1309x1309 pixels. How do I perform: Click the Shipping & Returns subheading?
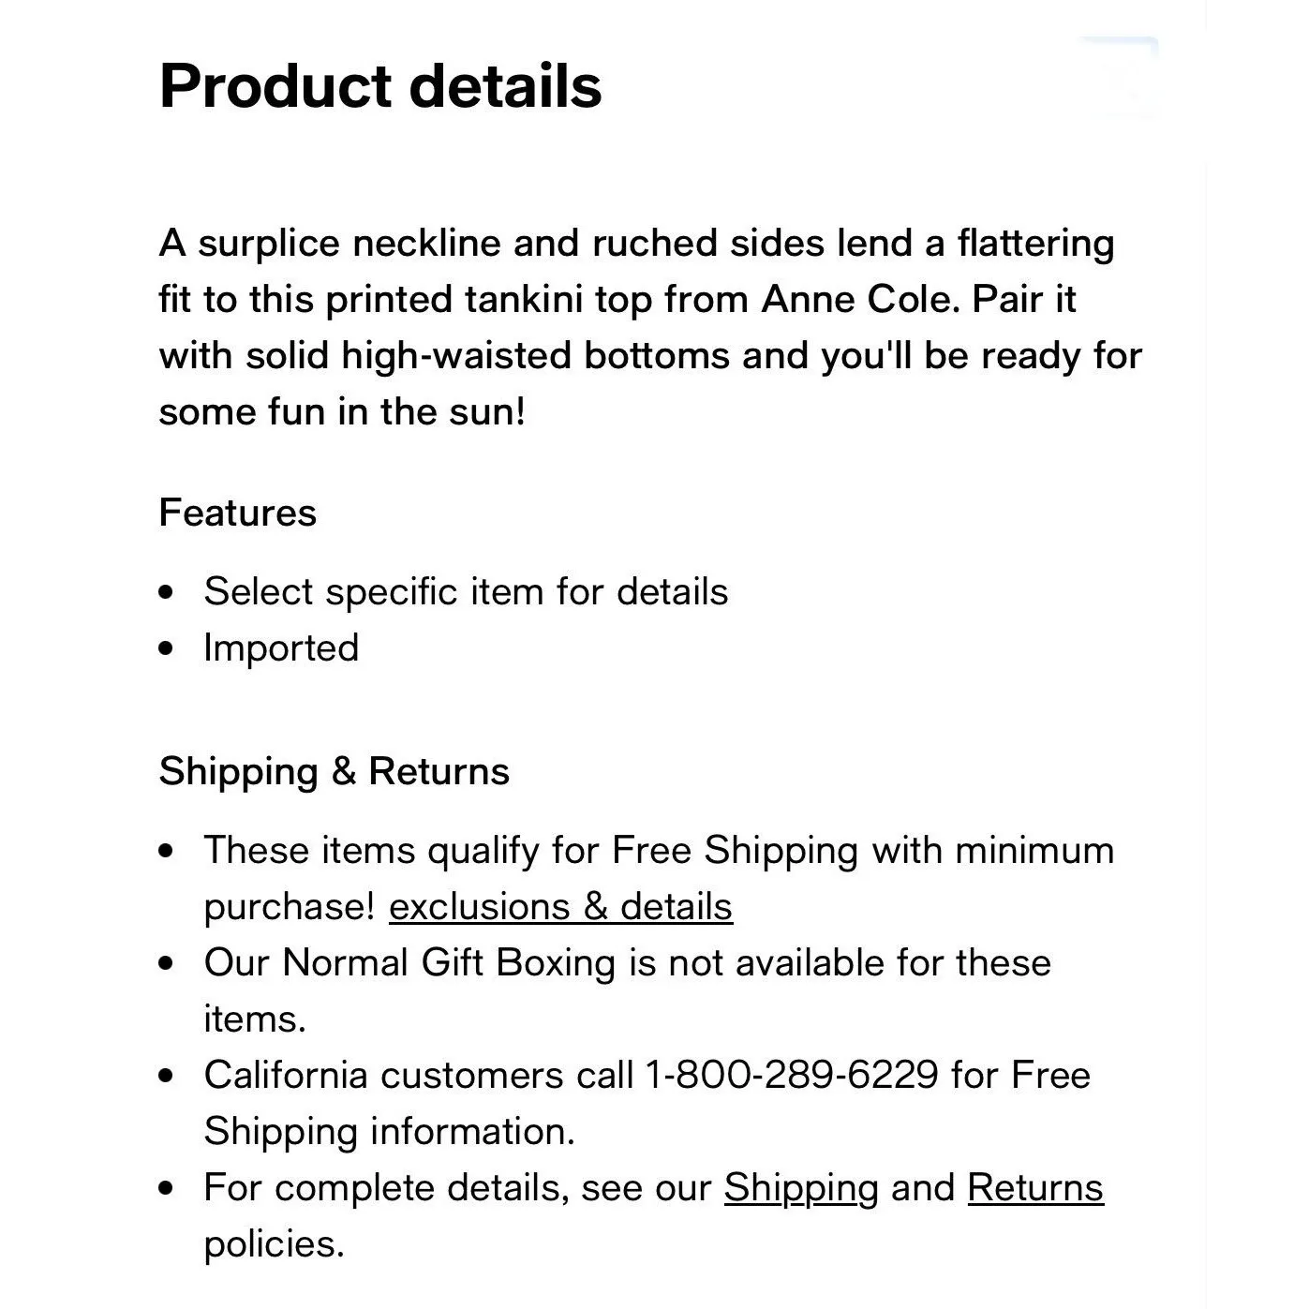click(335, 771)
